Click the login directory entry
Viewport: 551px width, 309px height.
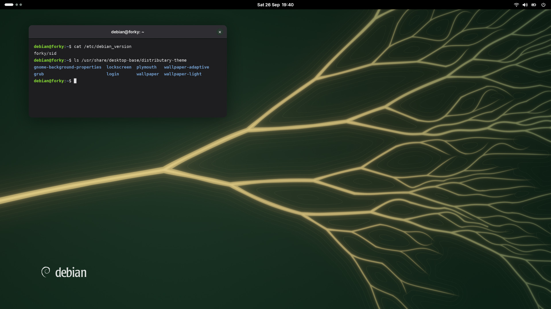tap(112, 74)
